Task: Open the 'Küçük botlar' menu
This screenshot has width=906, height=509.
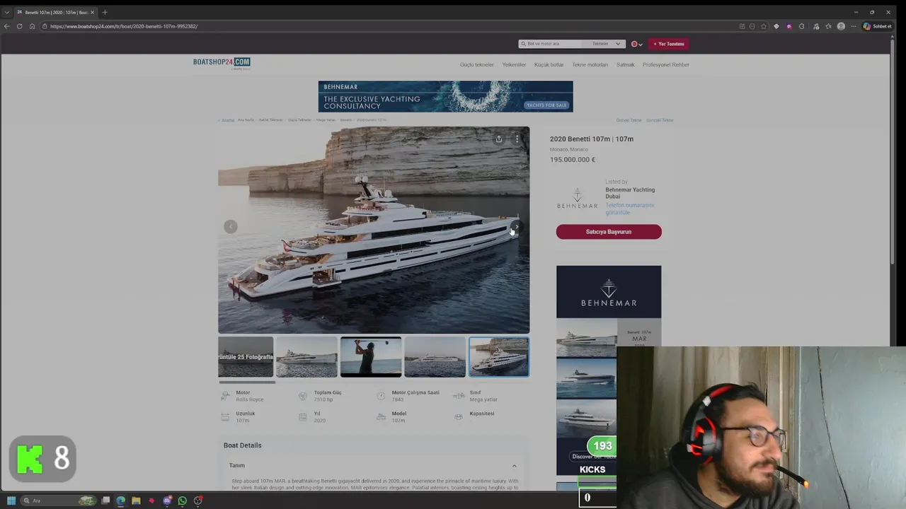Action: [549, 64]
